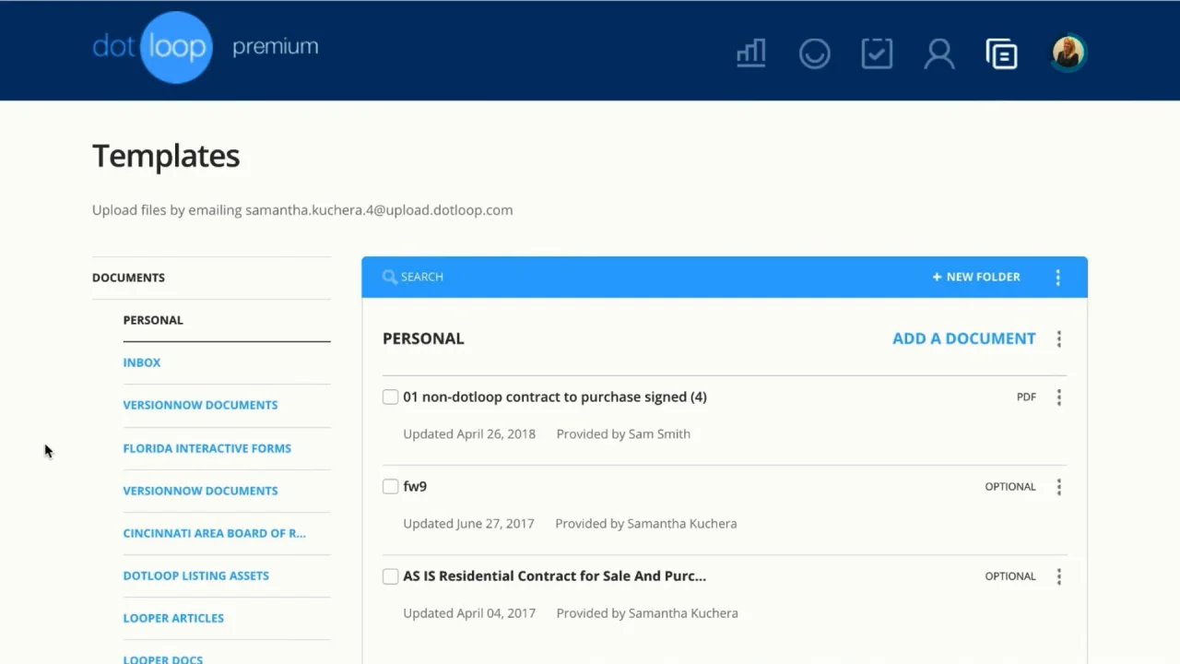Open DOTLOOP LISTING ASSETS folder
Image resolution: width=1180 pixels, height=664 pixels.
pos(196,575)
